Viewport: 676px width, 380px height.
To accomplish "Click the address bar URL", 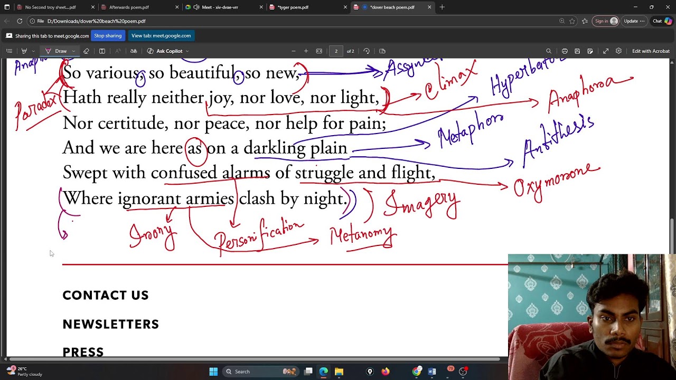I will tap(96, 21).
